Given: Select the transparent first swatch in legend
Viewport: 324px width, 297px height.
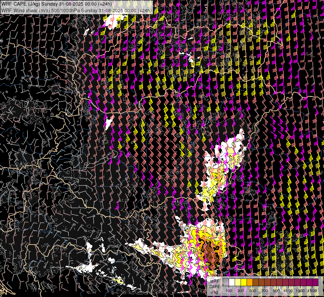Looking at the screenshot, I should click(x=226, y=282).
